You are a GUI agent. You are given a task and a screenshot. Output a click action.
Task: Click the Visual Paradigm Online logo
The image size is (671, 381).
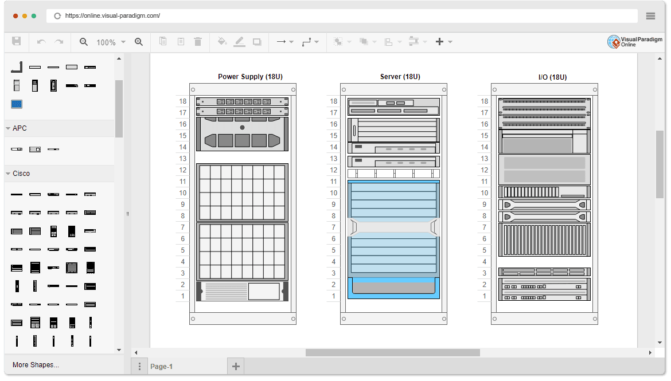(634, 41)
